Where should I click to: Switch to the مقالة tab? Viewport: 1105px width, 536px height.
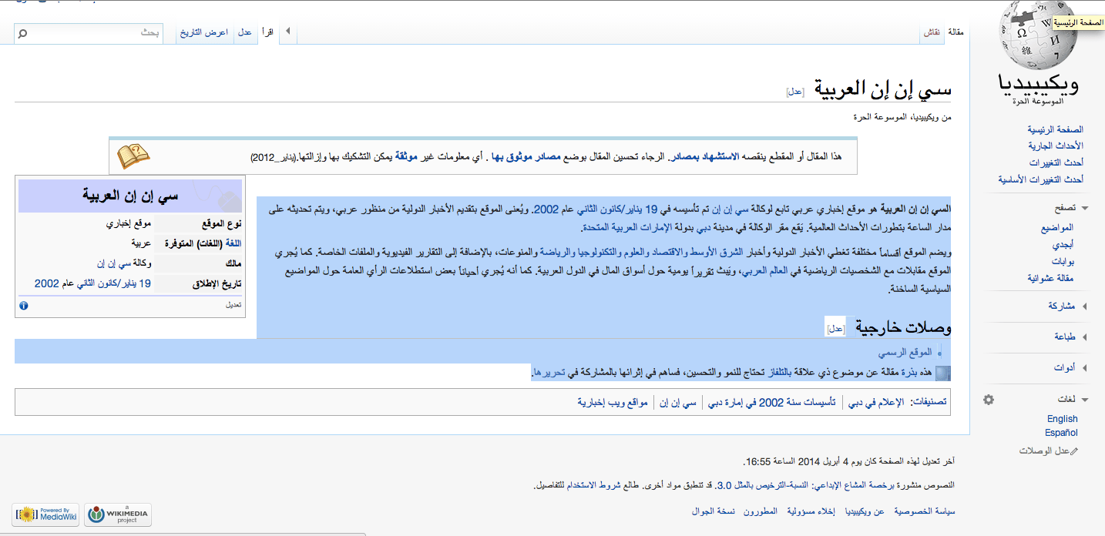tap(955, 32)
